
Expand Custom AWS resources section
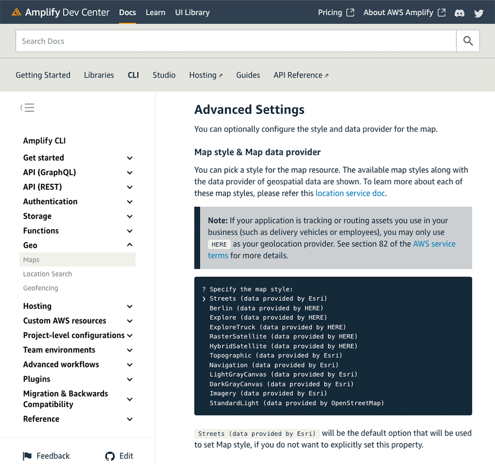pos(129,321)
